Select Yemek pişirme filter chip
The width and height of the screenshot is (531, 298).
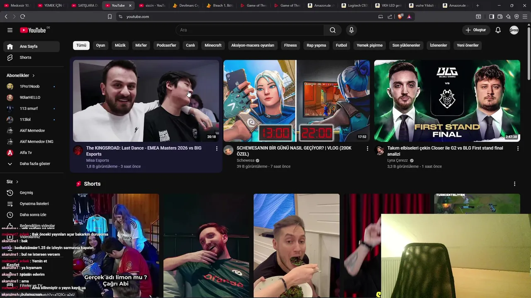(x=370, y=46)
